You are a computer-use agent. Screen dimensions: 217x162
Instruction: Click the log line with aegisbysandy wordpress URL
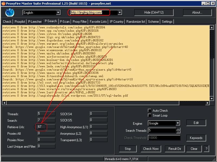point(65,96)
